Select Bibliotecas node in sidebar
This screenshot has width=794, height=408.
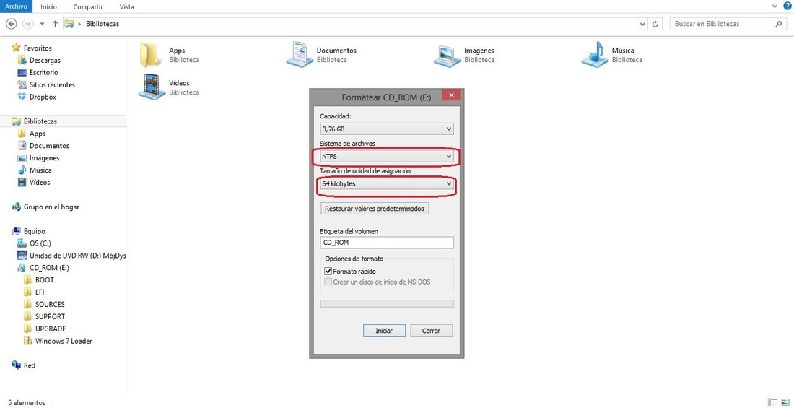click(64, 121)
